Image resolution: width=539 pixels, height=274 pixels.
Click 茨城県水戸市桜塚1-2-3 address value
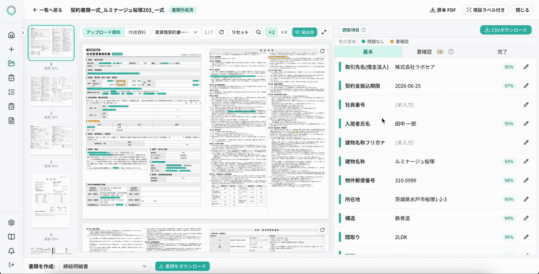tap(421, 199)
